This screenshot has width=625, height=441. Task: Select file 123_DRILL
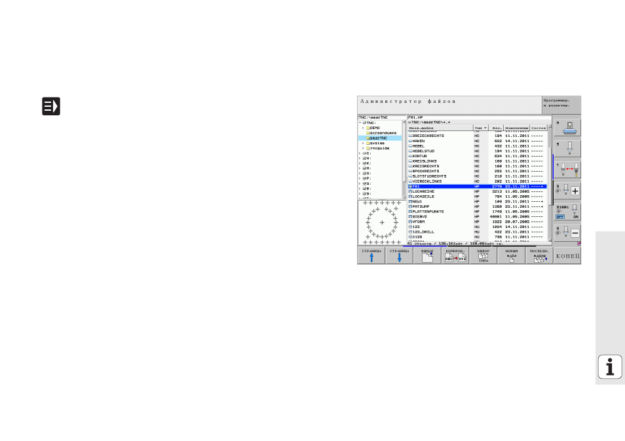click(477, 232)
